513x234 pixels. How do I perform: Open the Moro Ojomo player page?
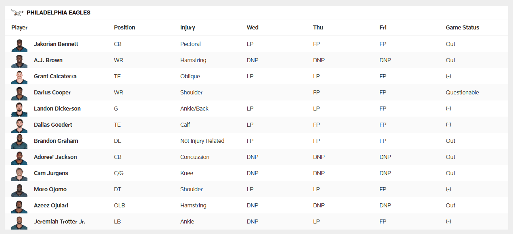(50, 189)
